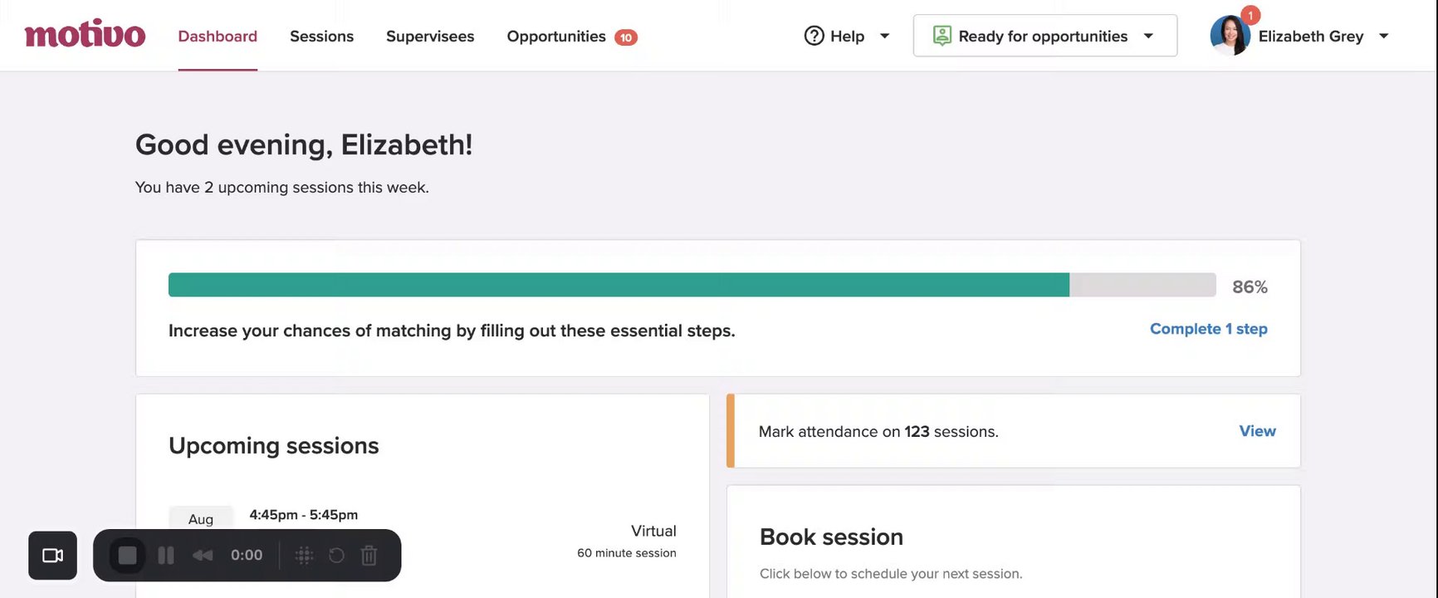
Task: Click the dotted grid effects icon
Action: click(304, 556)
